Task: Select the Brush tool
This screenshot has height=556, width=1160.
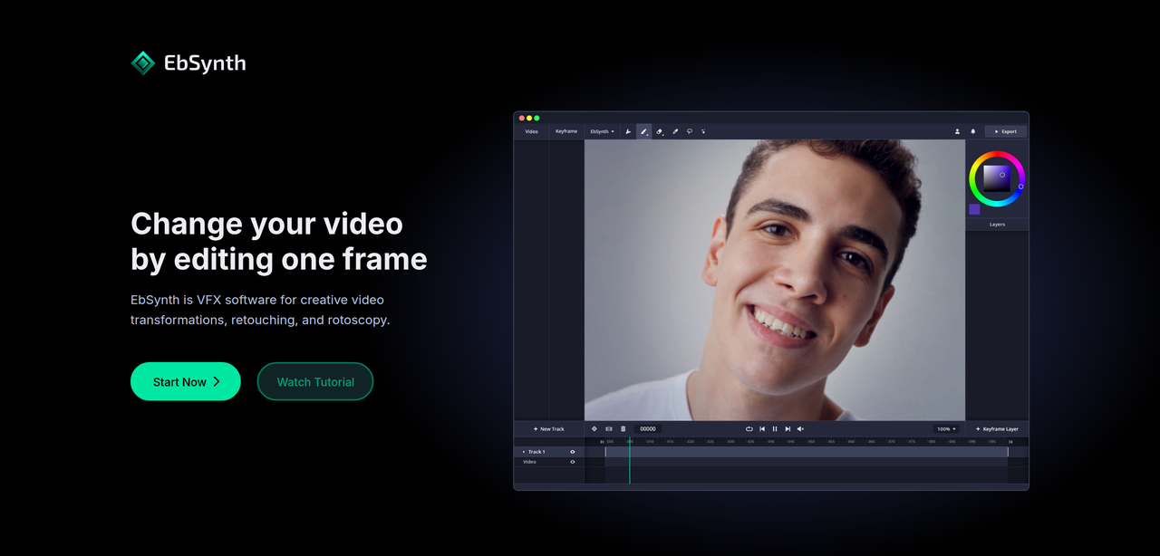Action: [643, 131]
